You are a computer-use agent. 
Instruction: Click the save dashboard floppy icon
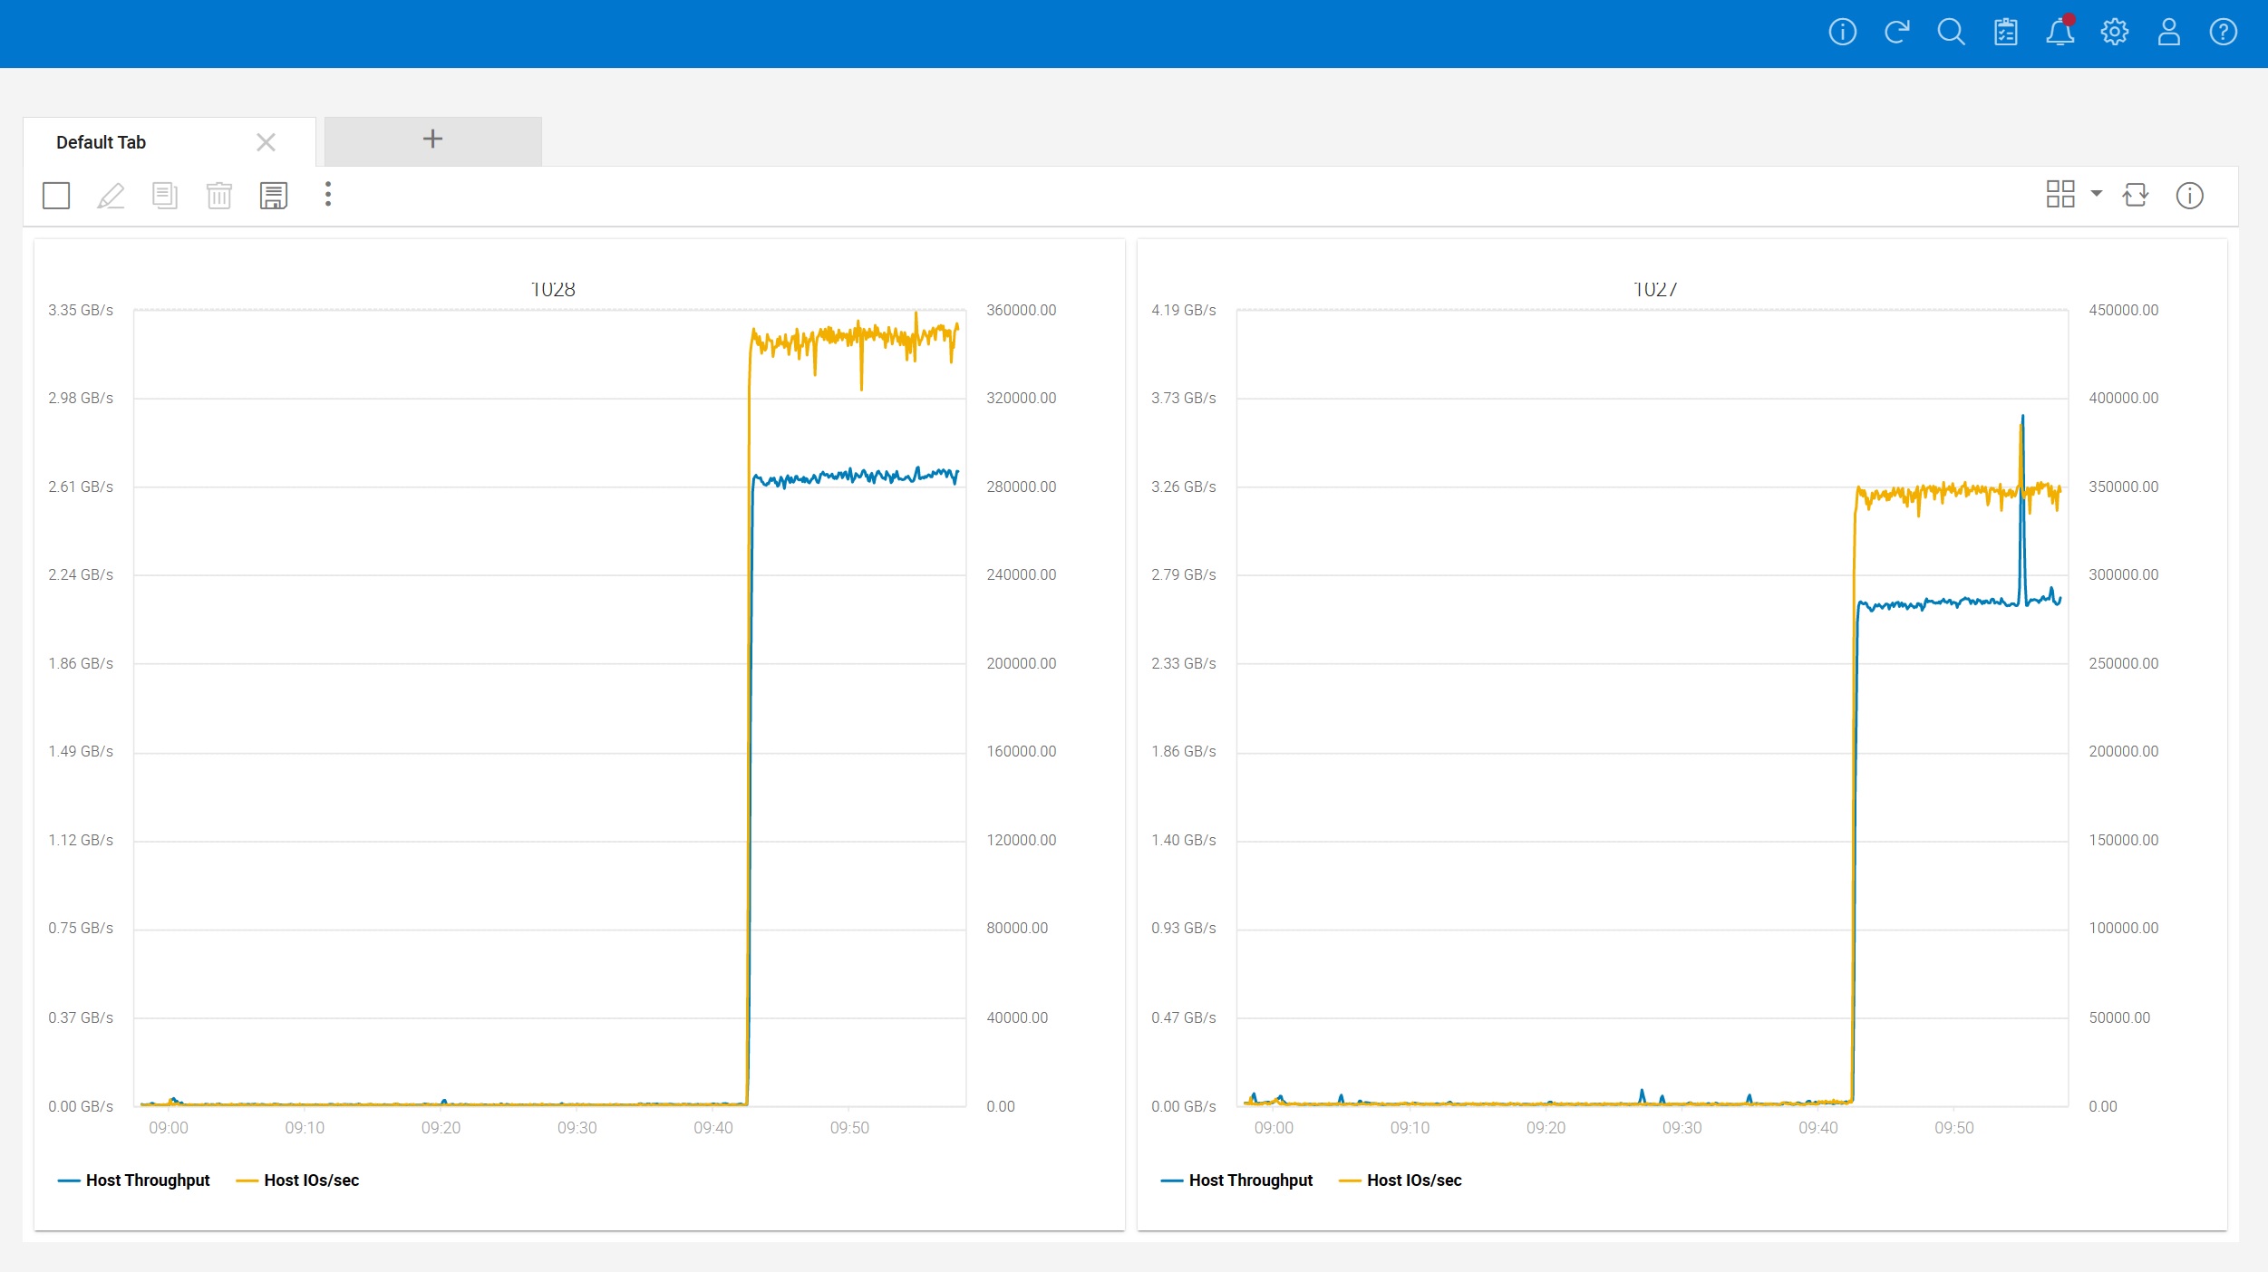click(273, 196)
